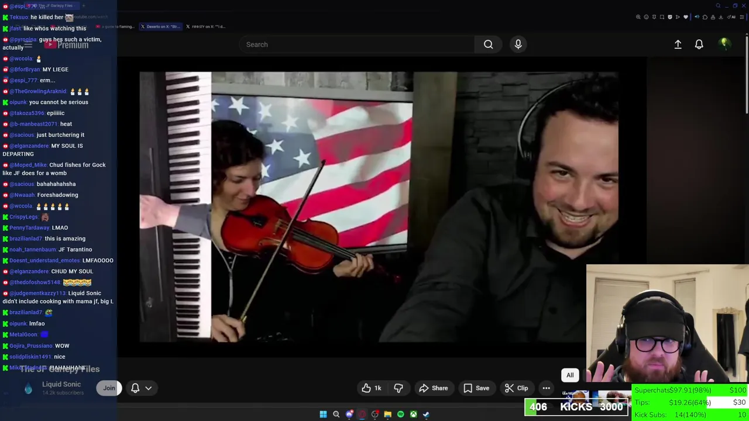Click the Join channel button
The width and height of the screenshot is (749, 421).
(x=109, y=388)
